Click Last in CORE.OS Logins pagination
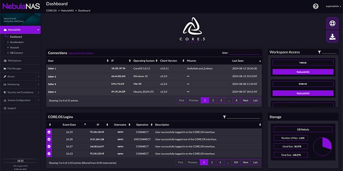Viewport: 343px width, 171px height. point(255,162)
